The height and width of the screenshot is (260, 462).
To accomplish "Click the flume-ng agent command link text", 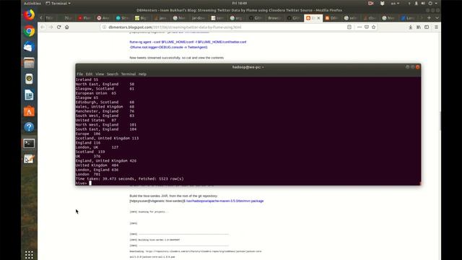I will coord(188,45).
